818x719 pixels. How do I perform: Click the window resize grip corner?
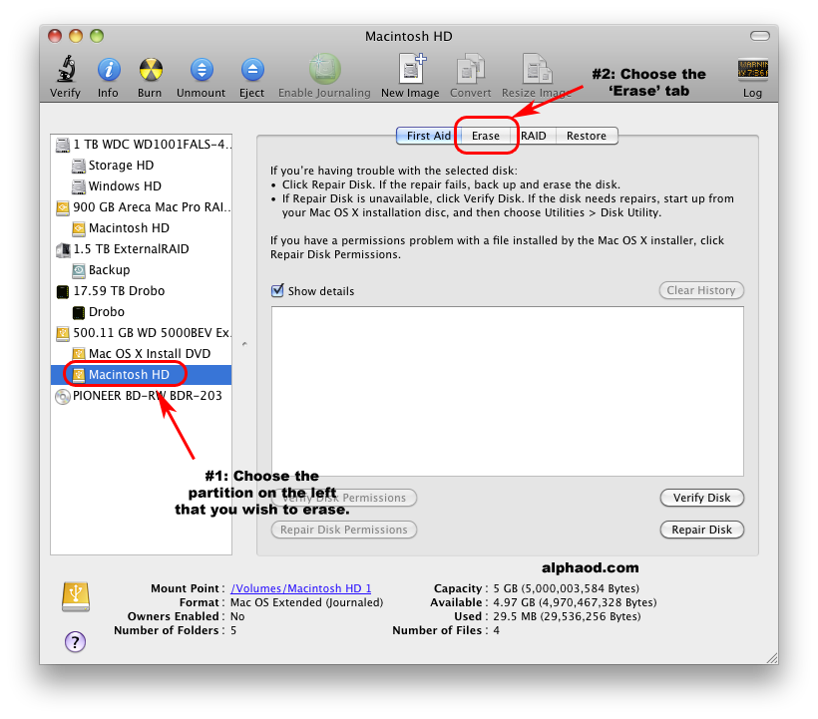coord(772,658)
